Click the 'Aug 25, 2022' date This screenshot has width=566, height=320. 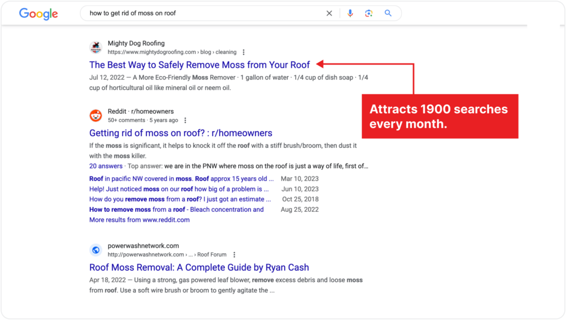300,210
